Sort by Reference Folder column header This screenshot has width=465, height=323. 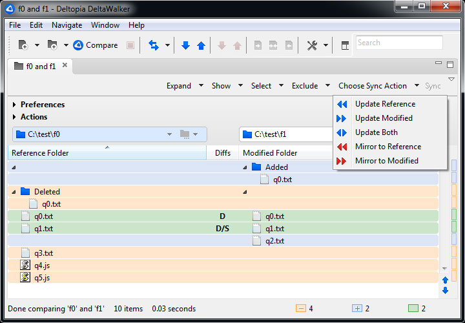tap(107, 152)
